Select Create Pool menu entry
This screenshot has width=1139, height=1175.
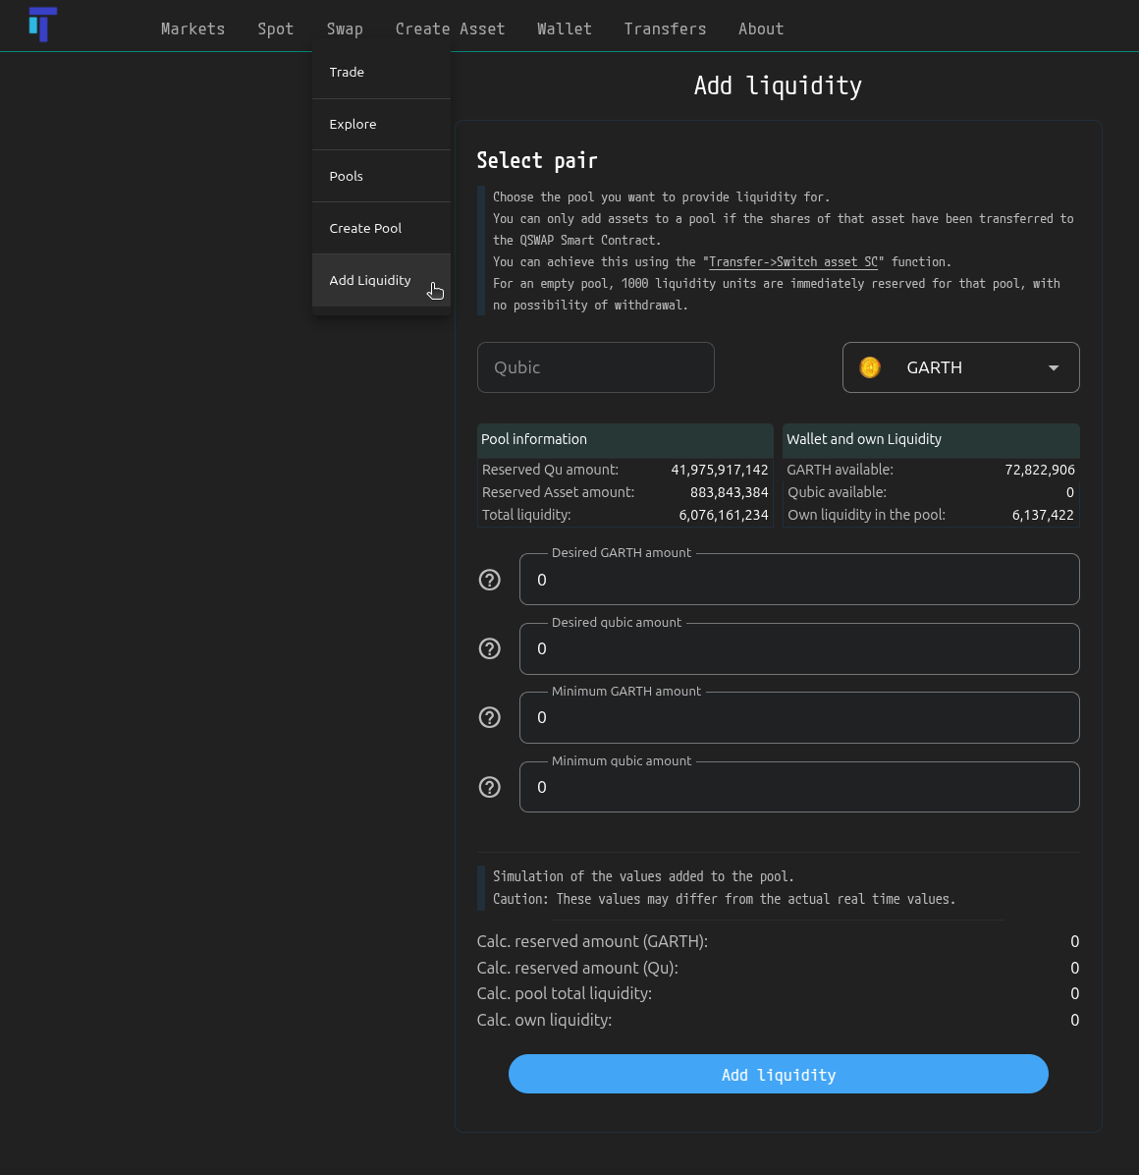coord(365,228)
